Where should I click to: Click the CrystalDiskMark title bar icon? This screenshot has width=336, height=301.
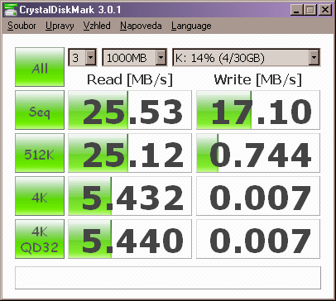point(10,10)
